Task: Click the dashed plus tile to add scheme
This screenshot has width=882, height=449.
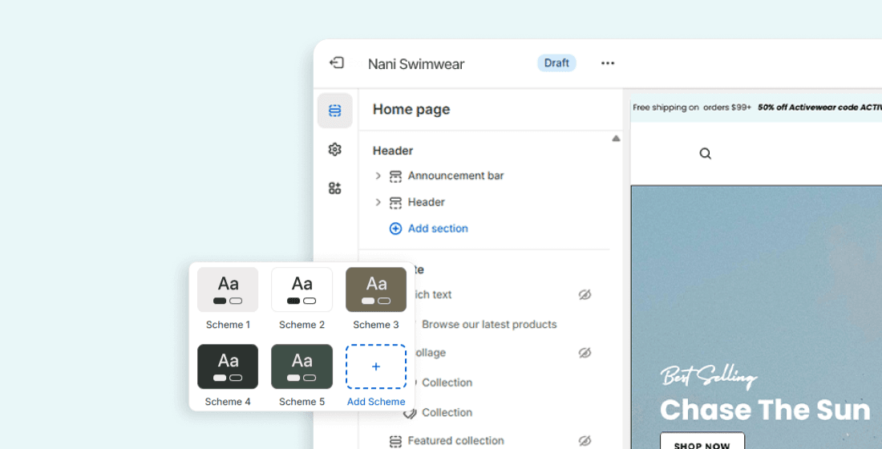Action: (376, 366)
